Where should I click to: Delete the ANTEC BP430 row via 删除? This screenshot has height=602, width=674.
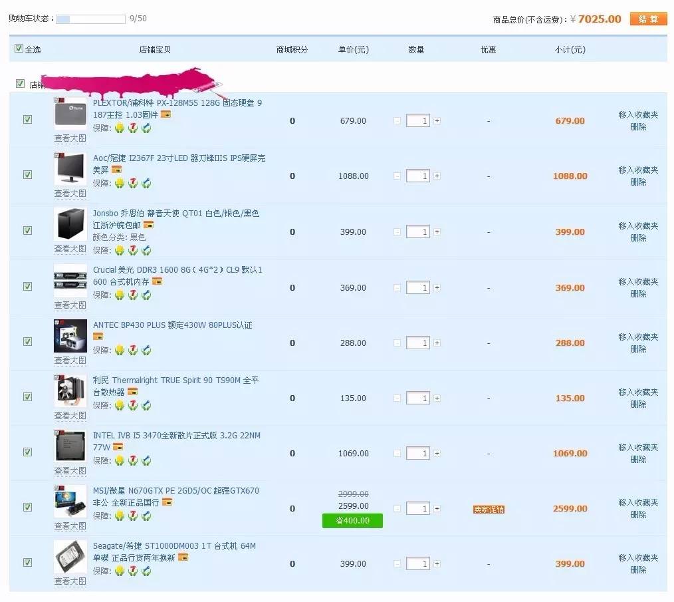click(x=638, y=349)
